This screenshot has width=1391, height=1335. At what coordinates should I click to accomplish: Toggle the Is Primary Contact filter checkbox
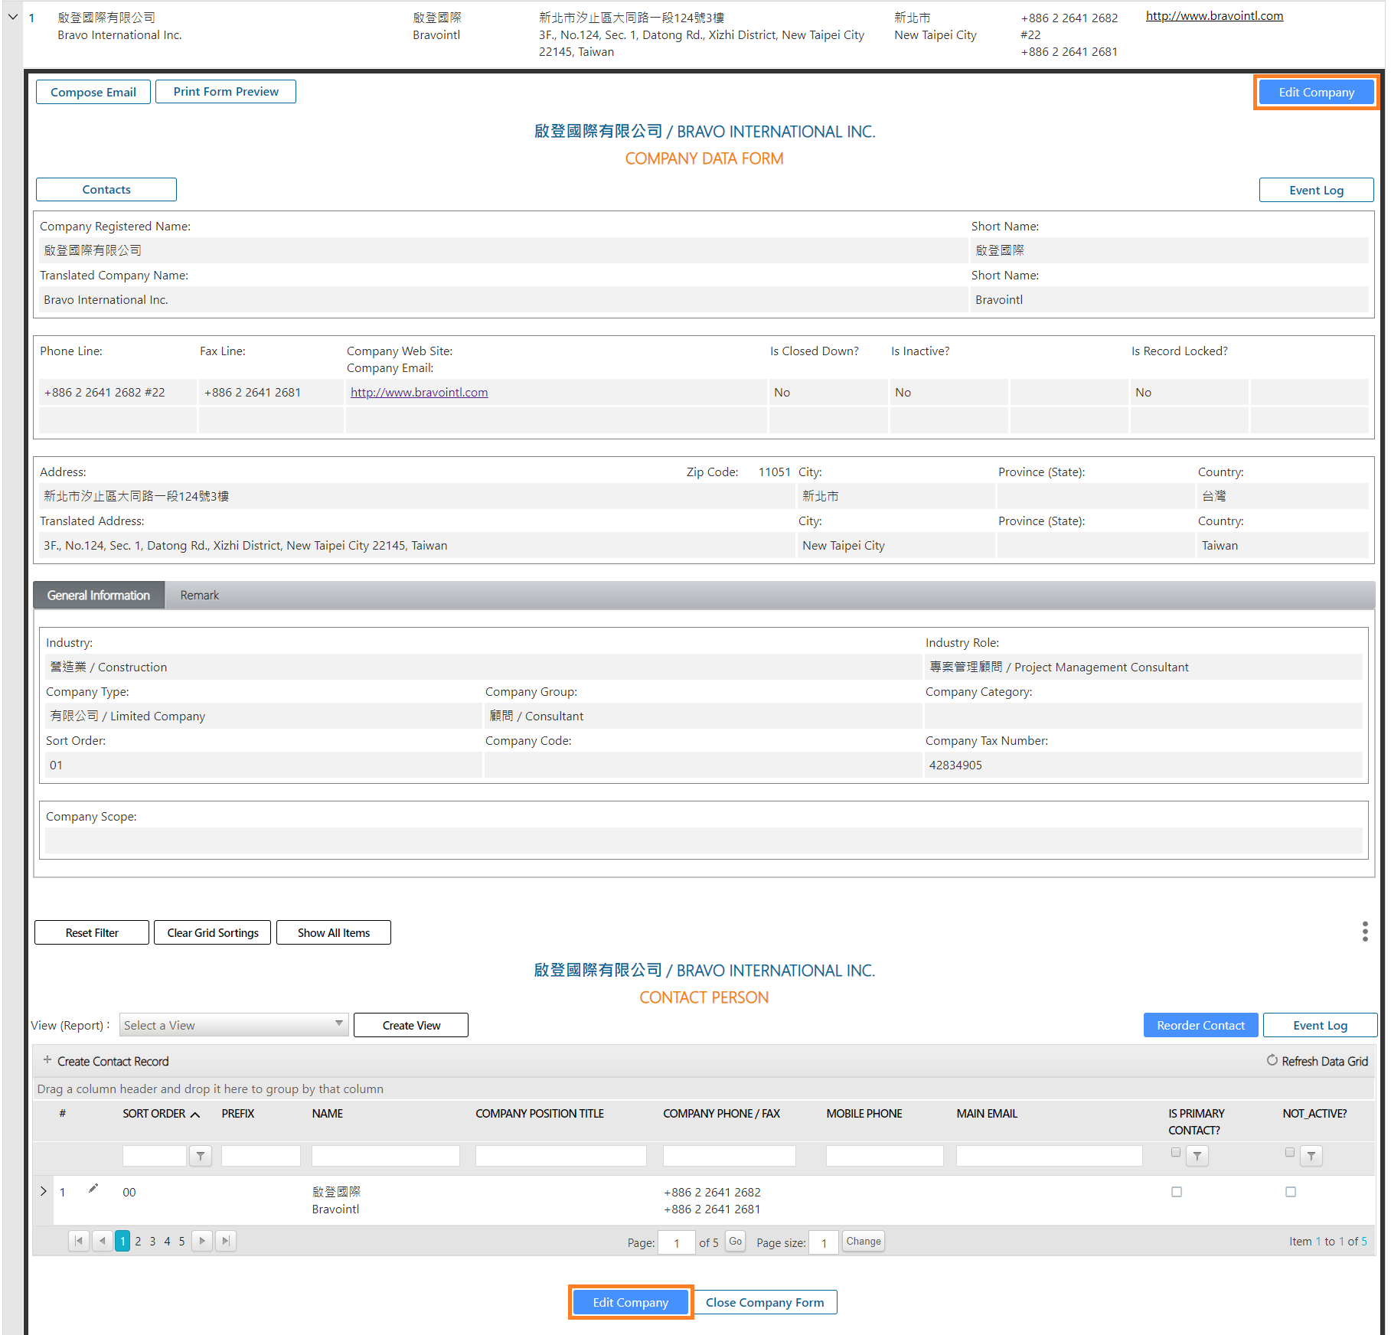click(1176, 1152)
